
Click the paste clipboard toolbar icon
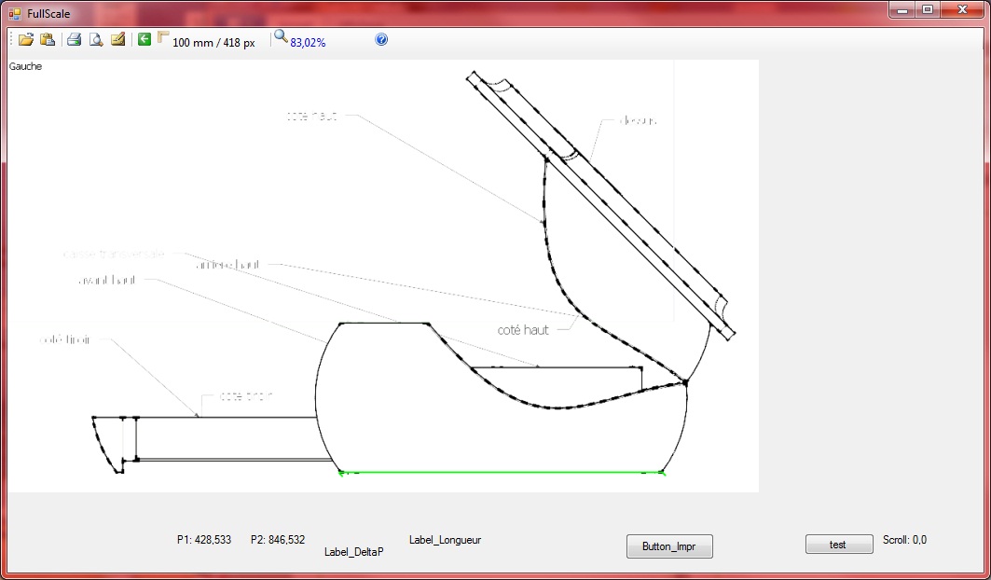coord(48,39)
